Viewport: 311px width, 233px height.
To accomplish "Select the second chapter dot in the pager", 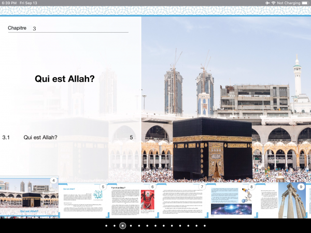I will (x=115, y=226).
